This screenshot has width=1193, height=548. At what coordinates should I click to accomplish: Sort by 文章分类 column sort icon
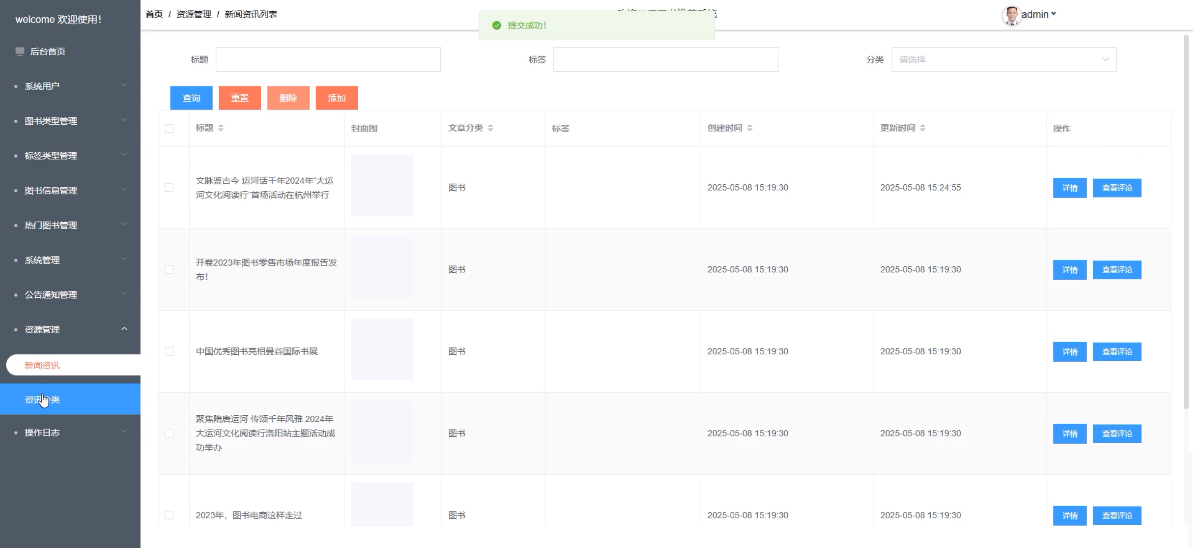click(x=490, y=128)
